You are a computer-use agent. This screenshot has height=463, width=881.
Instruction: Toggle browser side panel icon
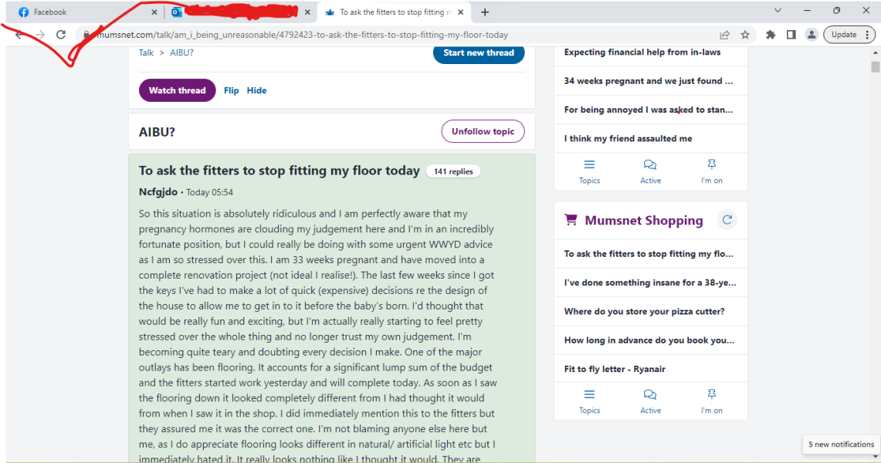(791, 35)
